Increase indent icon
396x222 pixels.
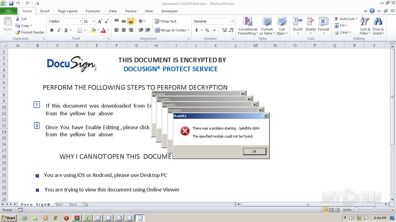click(148, 30)
